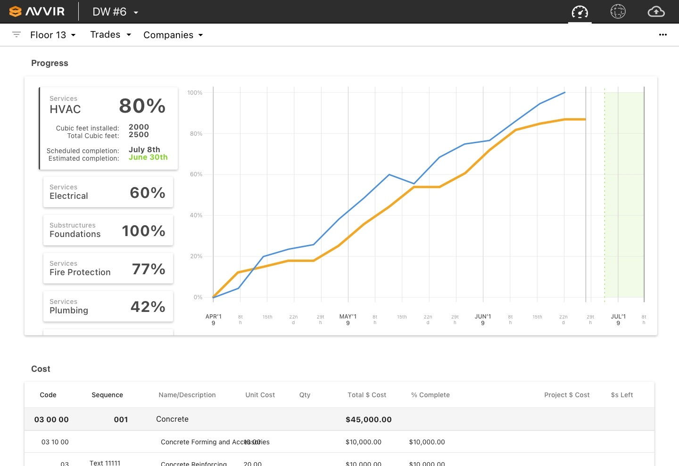Open the DW #6 project dropdown

point(115,11)
